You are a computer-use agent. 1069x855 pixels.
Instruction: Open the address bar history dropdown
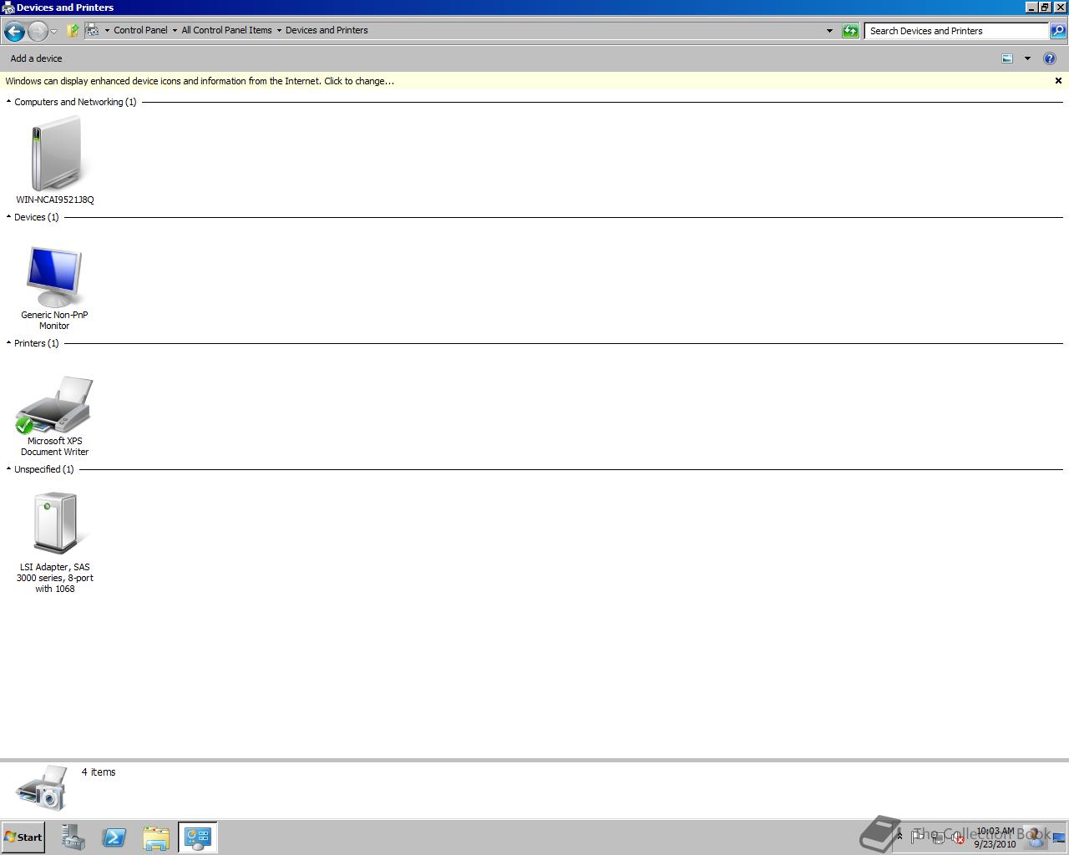pos(829,31)
